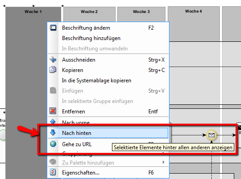
Task: Click the scissors Ausschneiden icon
Action: click(53, 59)
